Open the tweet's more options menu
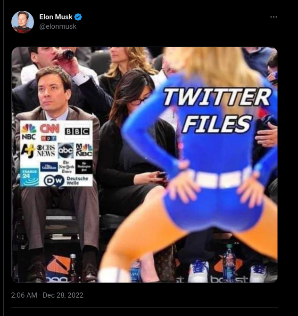This screenshot has width=298, height=316. (273, 17)
